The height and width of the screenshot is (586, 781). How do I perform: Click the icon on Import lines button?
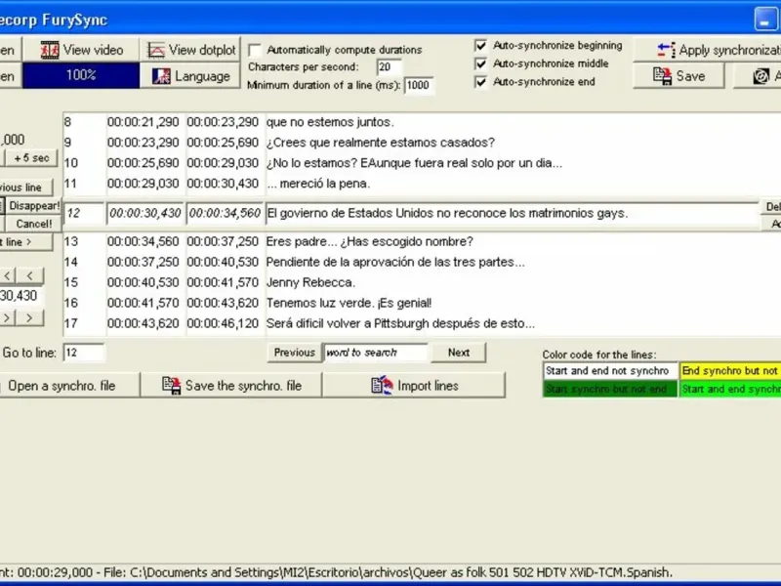(x=382, y=386)
